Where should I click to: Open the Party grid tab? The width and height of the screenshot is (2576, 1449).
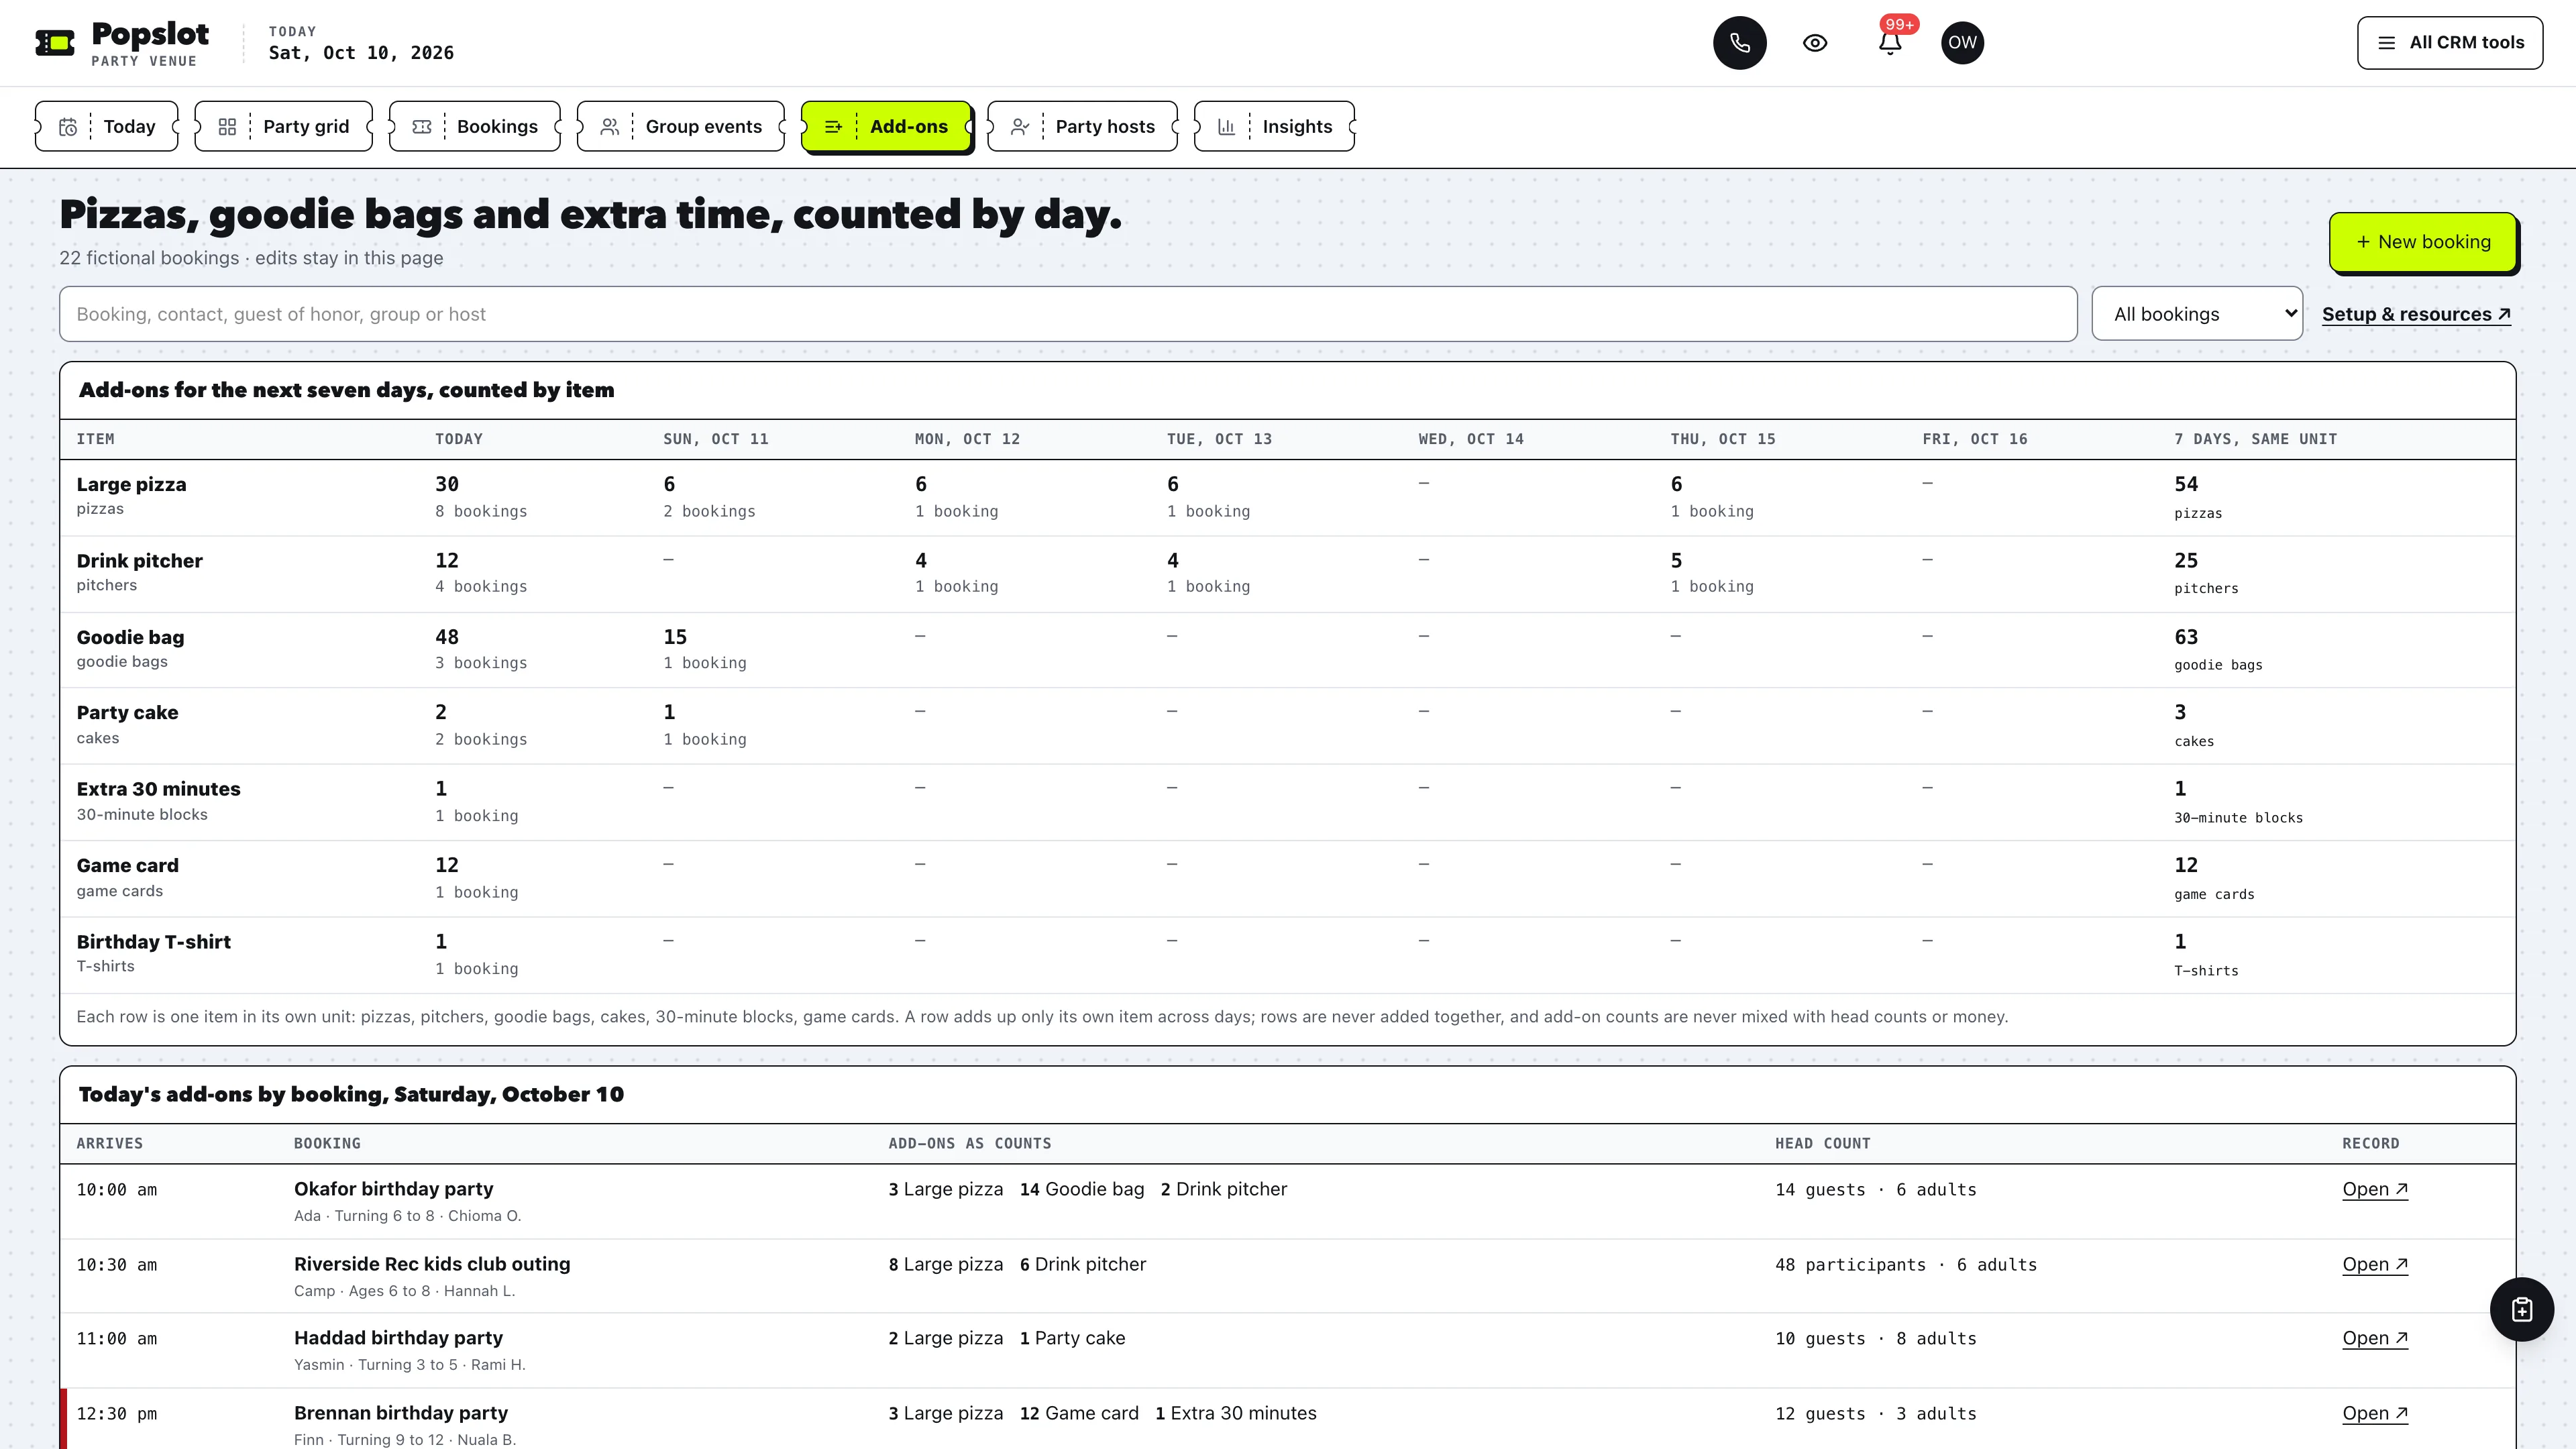point(284,126)
